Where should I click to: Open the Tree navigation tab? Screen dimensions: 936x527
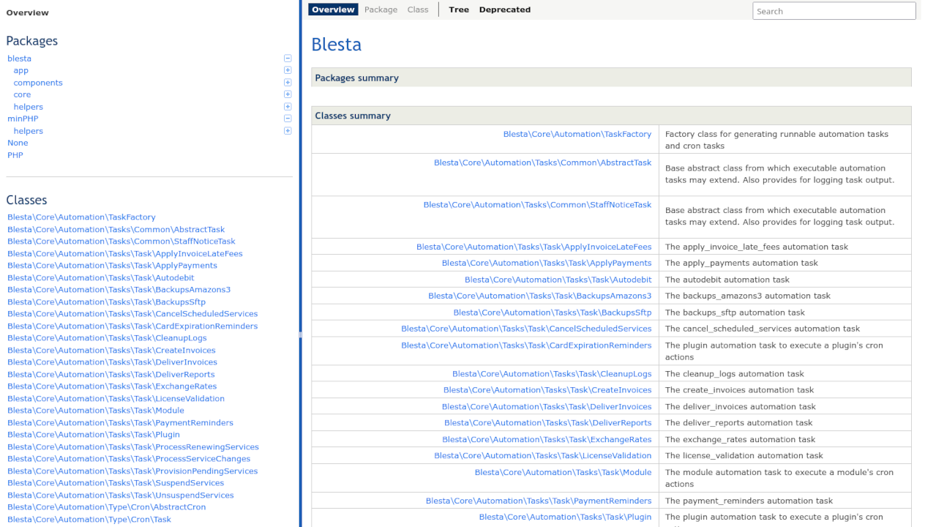click(x=459, y=10)
